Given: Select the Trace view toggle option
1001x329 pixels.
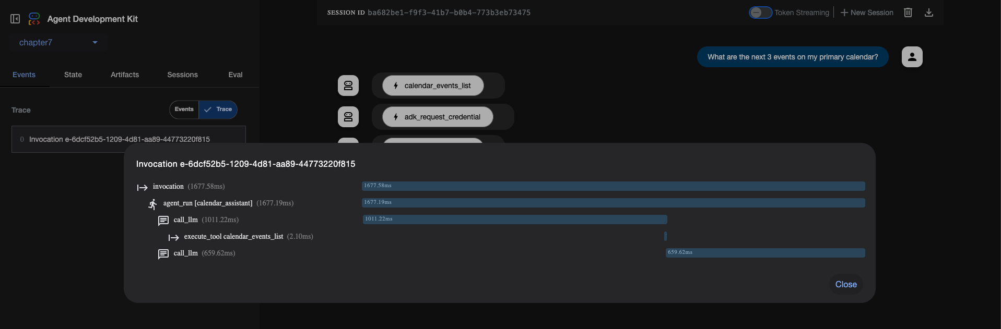Looking at the screenshot, I should coord(218,109).
